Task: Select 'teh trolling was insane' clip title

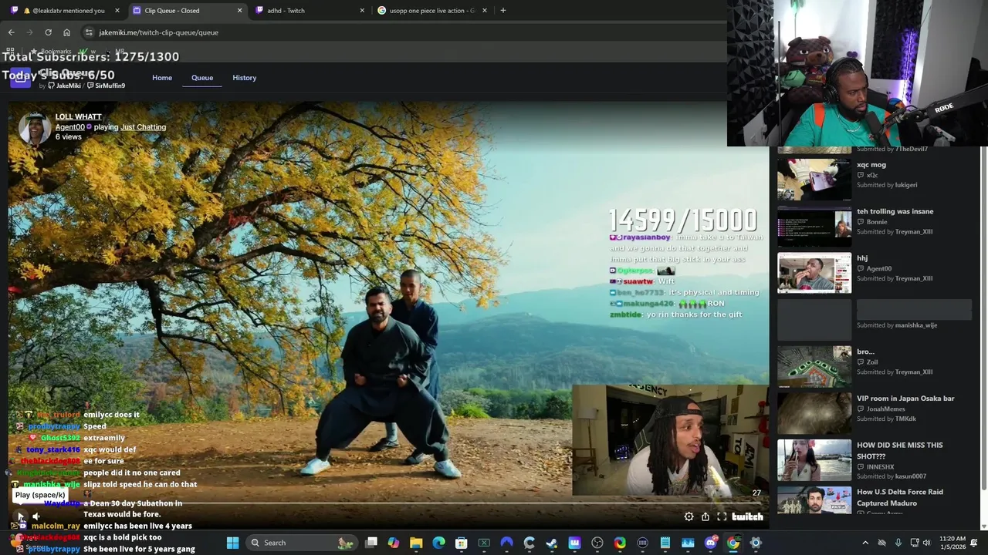Action: tap(895, 211)
